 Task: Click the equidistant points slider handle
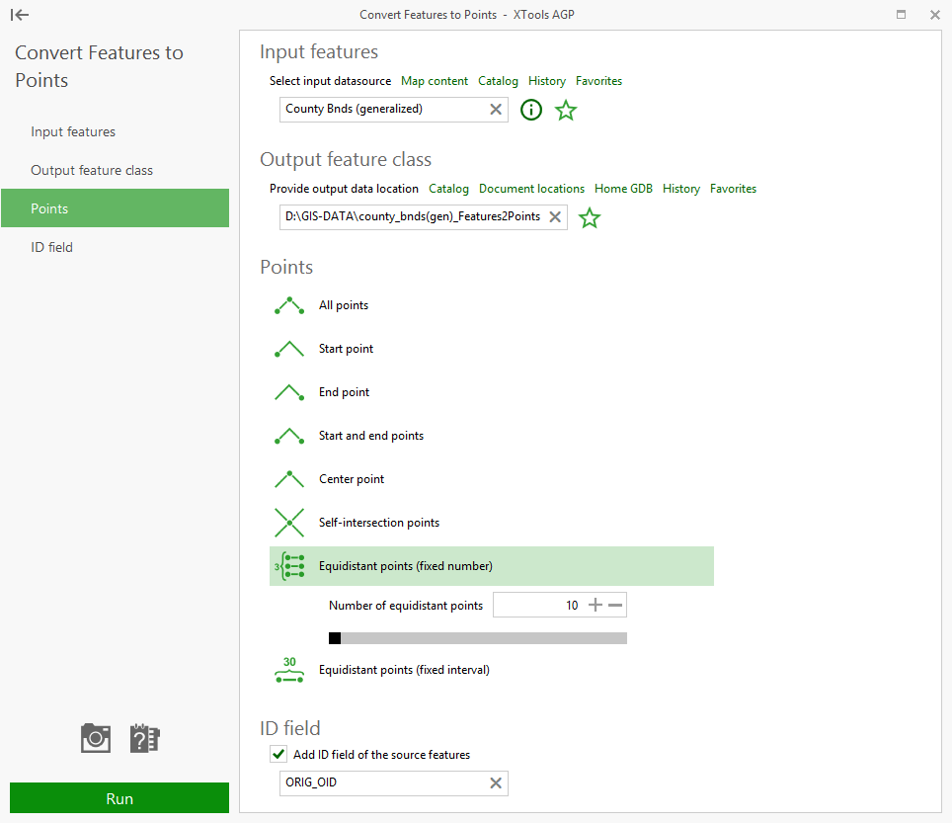pos(335,637)
